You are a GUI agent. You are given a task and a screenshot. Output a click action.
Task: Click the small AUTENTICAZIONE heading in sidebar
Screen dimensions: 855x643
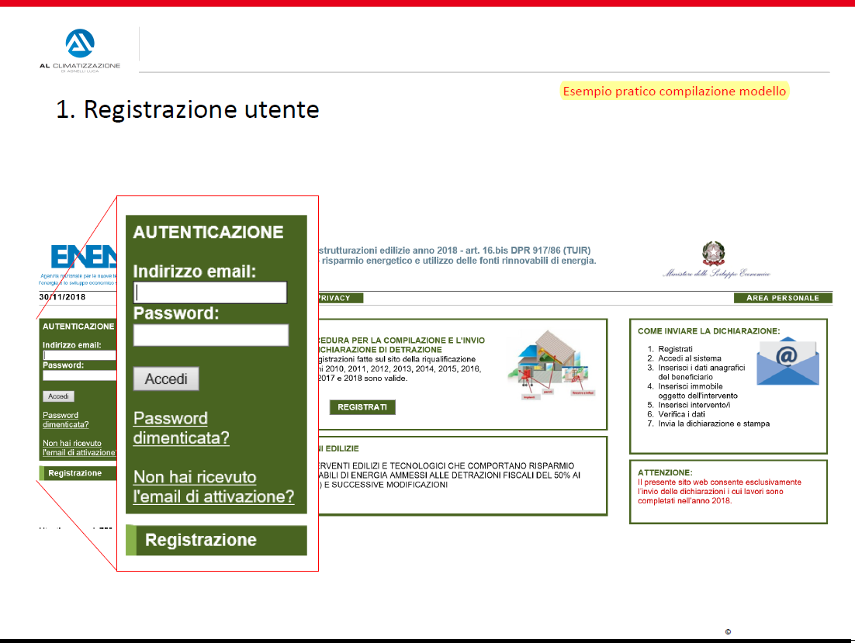(x=78, y=327)
